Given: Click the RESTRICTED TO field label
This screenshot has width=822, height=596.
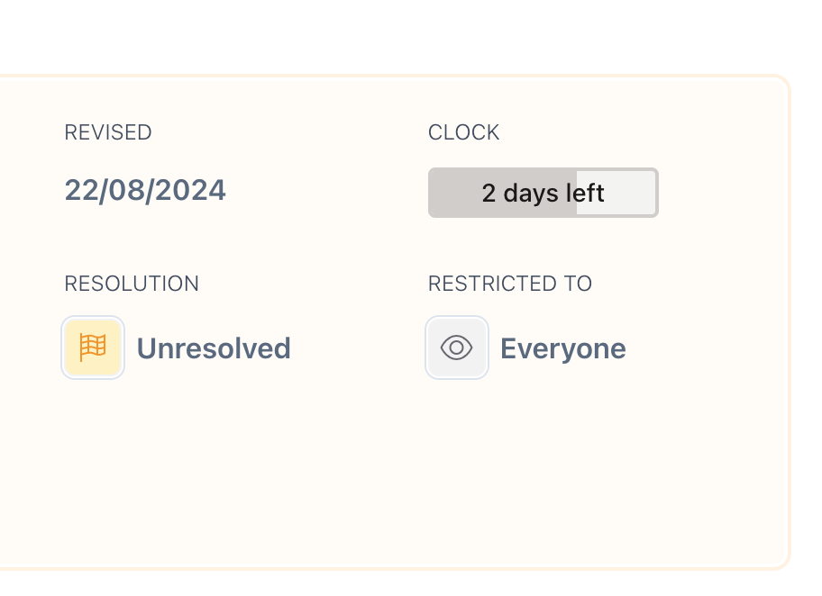Looking at the screenshot, I should (509, 284).
